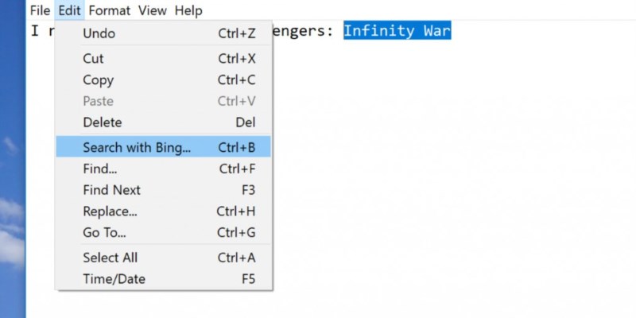The image size is (636, 318).
Task: Click the partially hidden word ending "engers:"
Action: point(305,32)
